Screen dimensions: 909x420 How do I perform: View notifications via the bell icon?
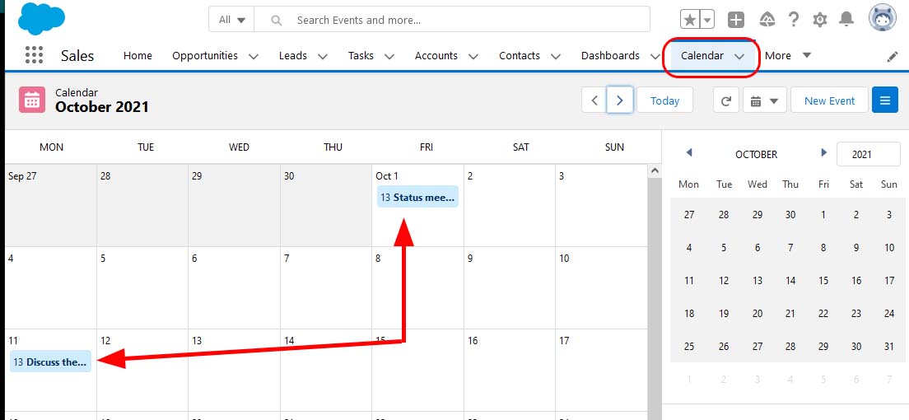click(x=846, y=20)
